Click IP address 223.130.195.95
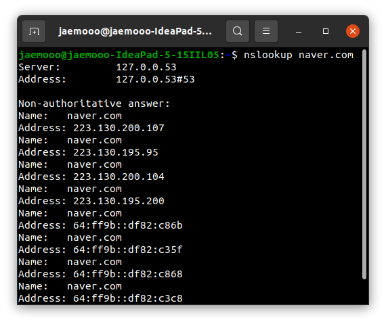The width and height of the screenshot is (386, 324). tap(116, 152)
